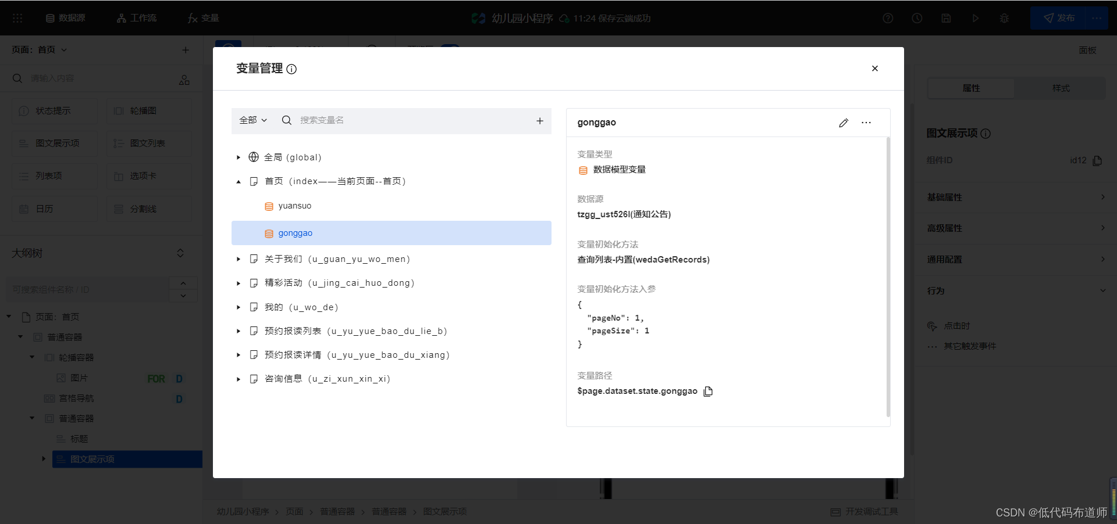Expand 预约报读详情 page node

click(x=239, y=355)
